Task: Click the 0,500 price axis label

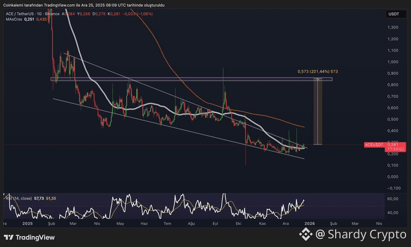Action: point(393,119)
